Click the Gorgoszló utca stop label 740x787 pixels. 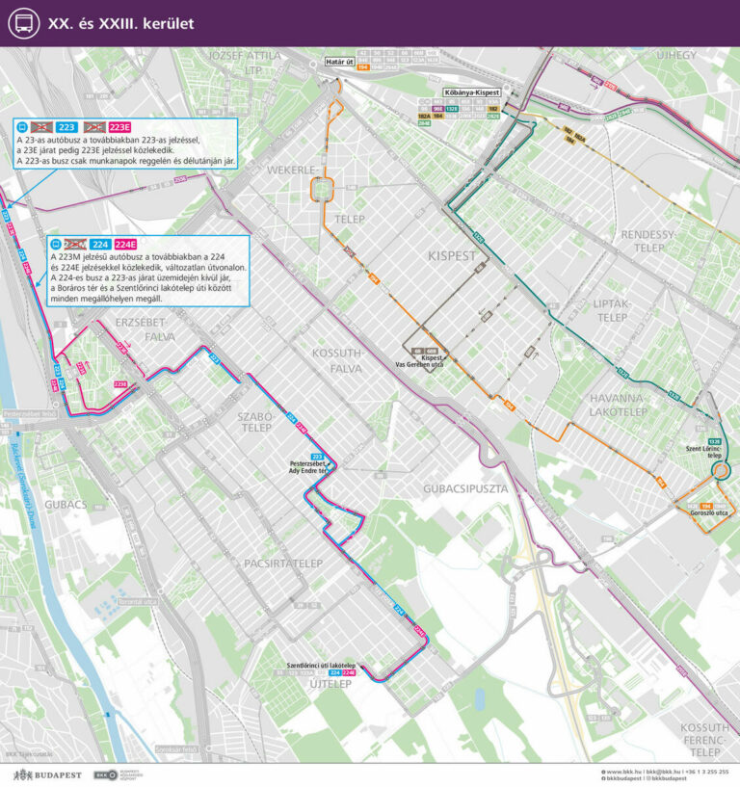(707, 513)
